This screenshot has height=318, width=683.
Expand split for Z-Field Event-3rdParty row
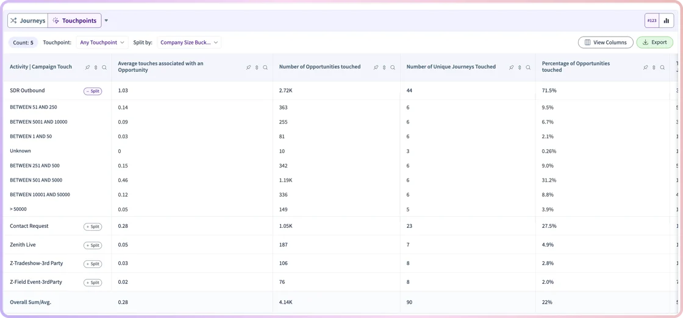[93, 283]
